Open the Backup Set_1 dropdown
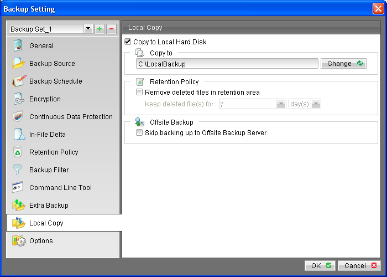 point(87,29)
